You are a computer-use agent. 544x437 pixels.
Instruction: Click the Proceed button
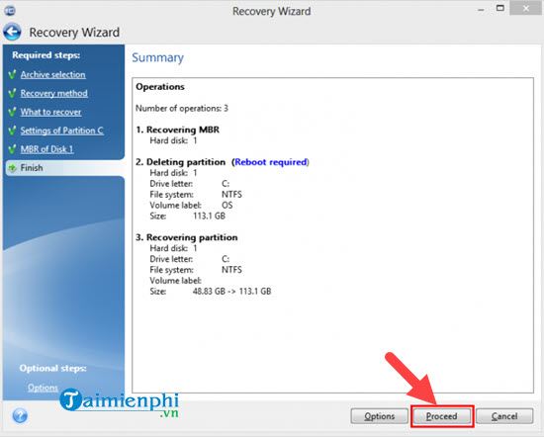point(441,416)
